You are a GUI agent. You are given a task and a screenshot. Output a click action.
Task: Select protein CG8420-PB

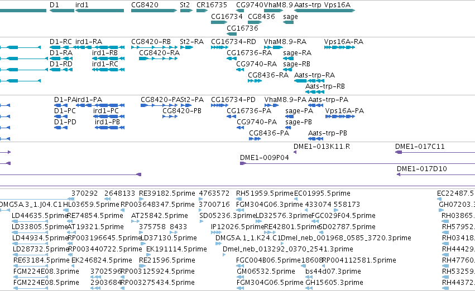(182, 111)
